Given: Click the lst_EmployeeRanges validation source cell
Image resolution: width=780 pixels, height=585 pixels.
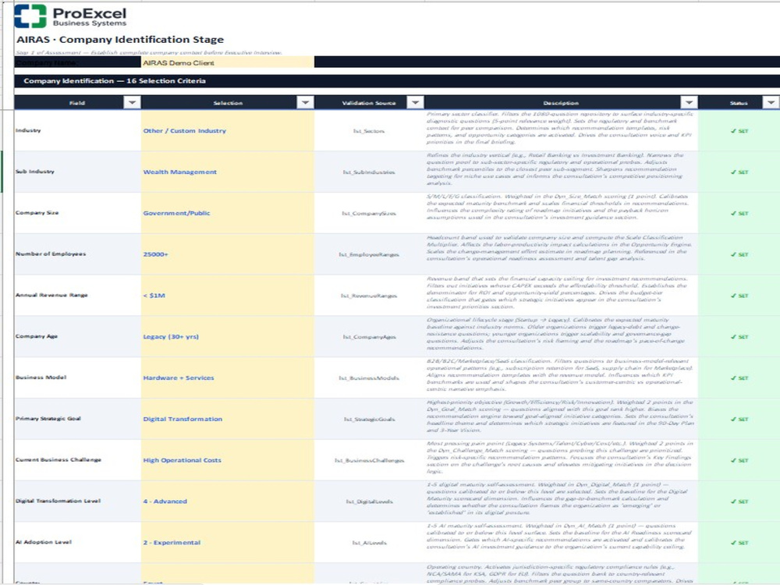Looking at the screenshot, I should tap(369, 255).
